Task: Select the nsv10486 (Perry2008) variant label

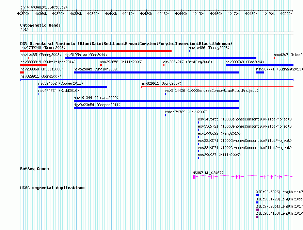Action: click(209, 48)
